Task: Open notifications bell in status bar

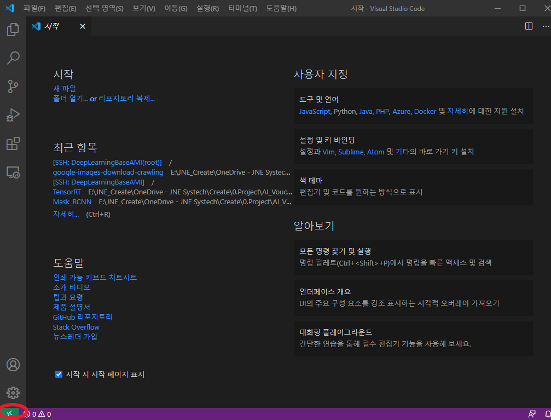Action: click(548, 414)
